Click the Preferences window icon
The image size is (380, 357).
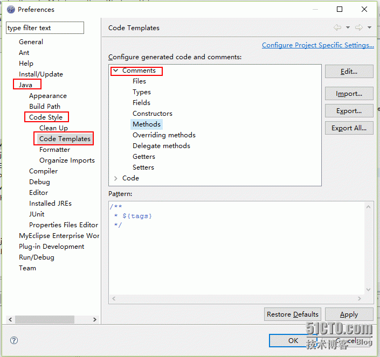[11, 10]
